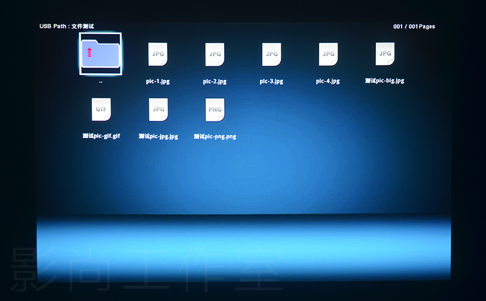The image size is (486, 301).
Task: Open the GIF file icon
Action: pyautogui.click(x=101, y=110)
